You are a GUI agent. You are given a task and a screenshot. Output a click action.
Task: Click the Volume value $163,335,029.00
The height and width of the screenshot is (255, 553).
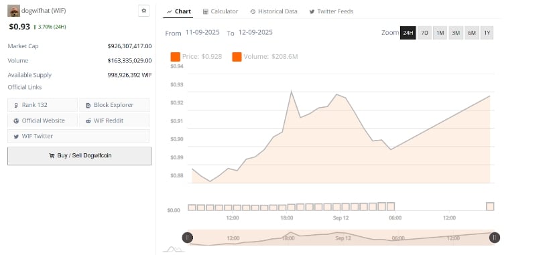tap(129, 61)
